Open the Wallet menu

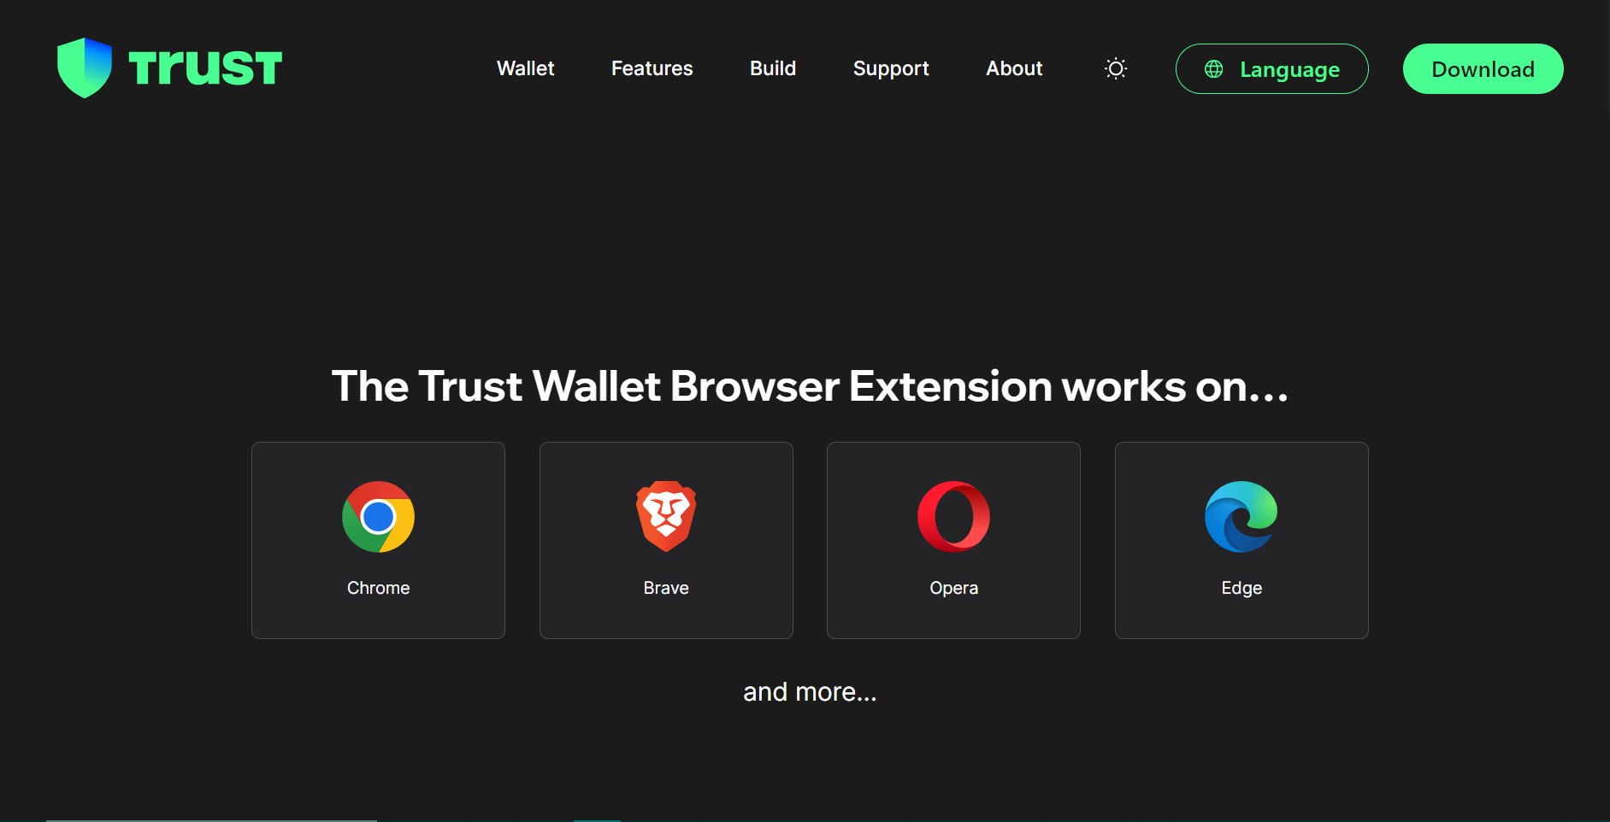coord(525,68)
